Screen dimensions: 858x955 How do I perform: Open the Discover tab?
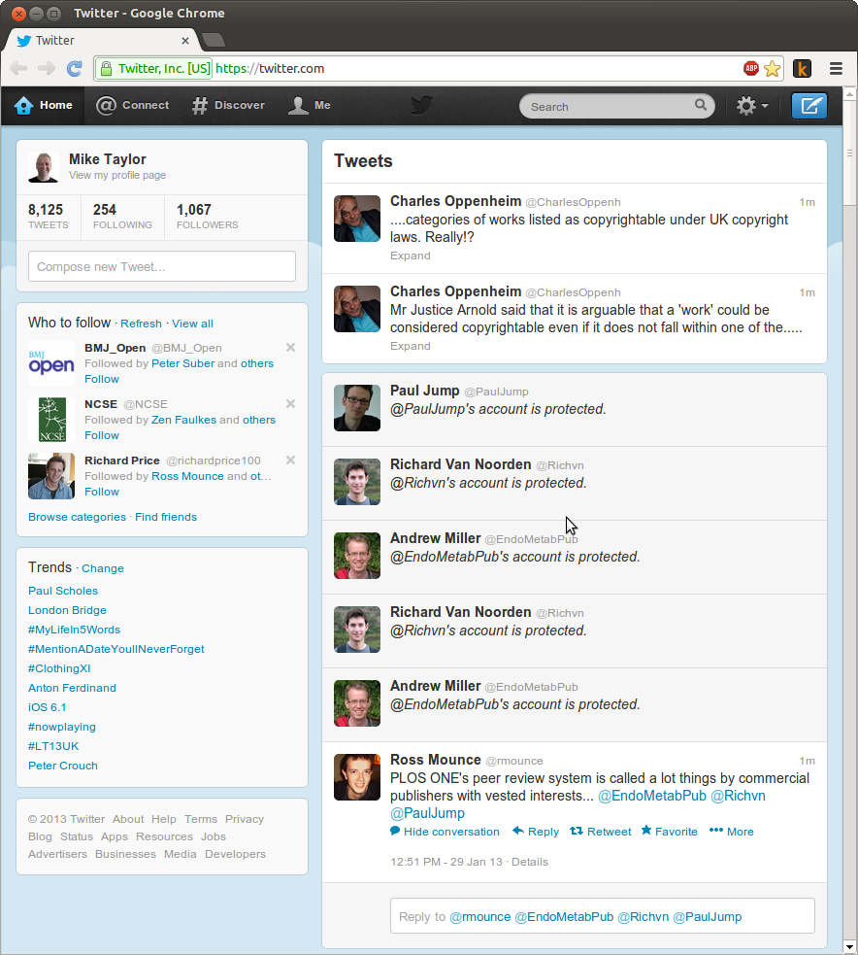(228, 105)
